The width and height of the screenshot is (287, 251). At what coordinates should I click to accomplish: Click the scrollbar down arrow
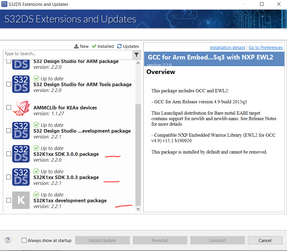[x=138, y=209]
